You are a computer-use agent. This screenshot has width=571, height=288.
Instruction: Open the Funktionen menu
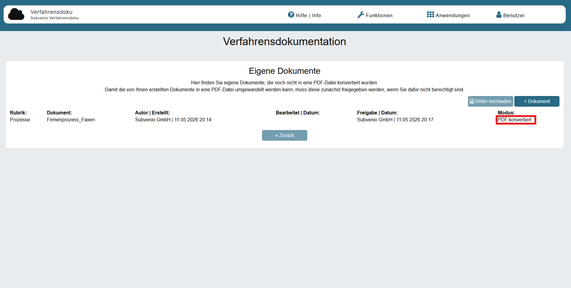tap(375, 15)
